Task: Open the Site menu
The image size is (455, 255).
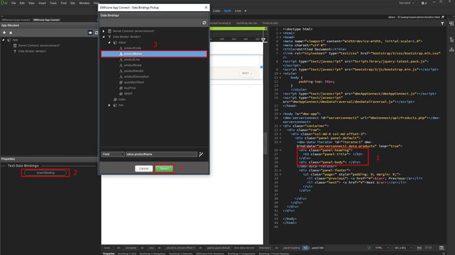Action: (x=73, y=3)
